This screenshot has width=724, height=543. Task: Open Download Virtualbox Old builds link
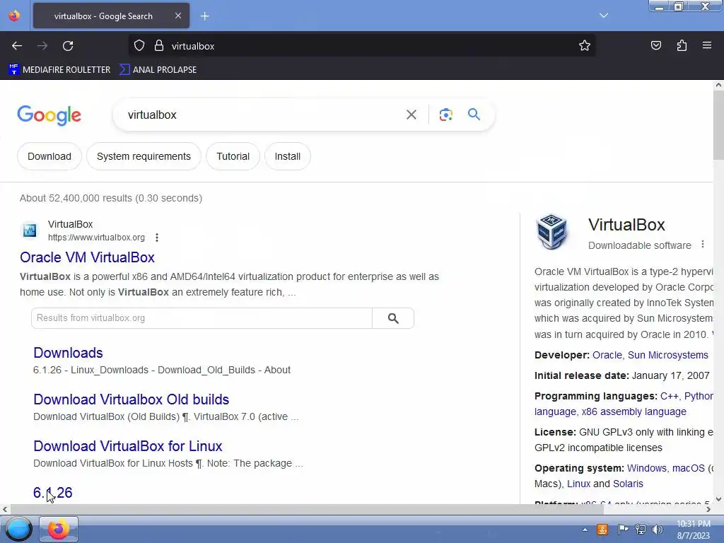(x=131, y=399)
